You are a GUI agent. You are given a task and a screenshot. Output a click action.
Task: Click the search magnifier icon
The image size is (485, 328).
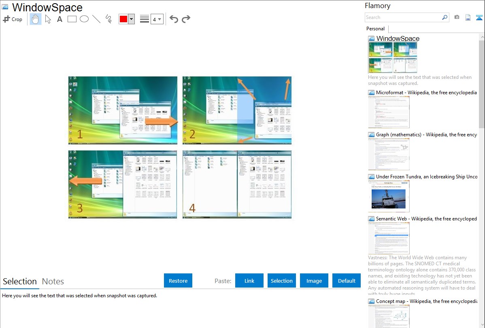tap(445, 17)
